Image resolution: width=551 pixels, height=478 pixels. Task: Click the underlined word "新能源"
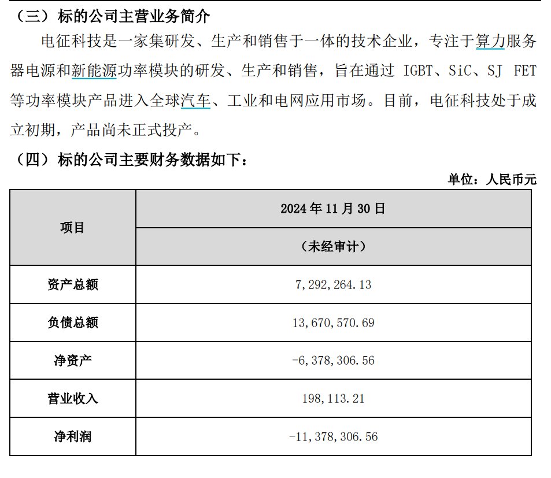(94, 71)
